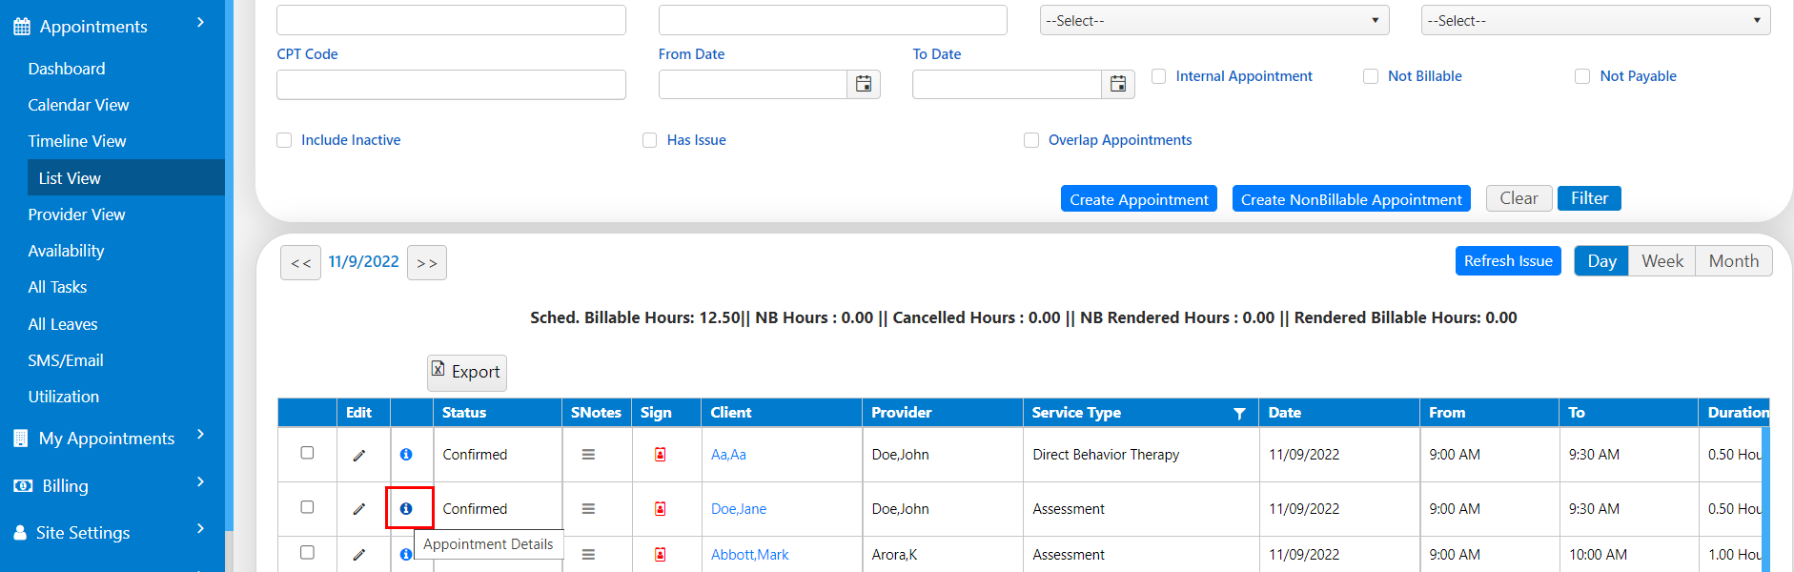Go to next day with >> button

point(427,263)
